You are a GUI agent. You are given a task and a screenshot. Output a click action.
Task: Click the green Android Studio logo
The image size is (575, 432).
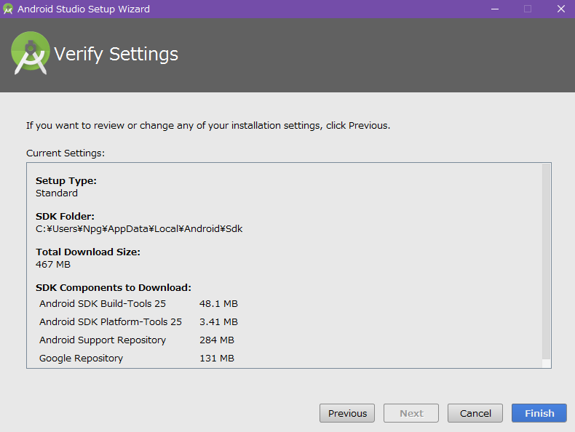pyautogui.click(x=31, y=53)
